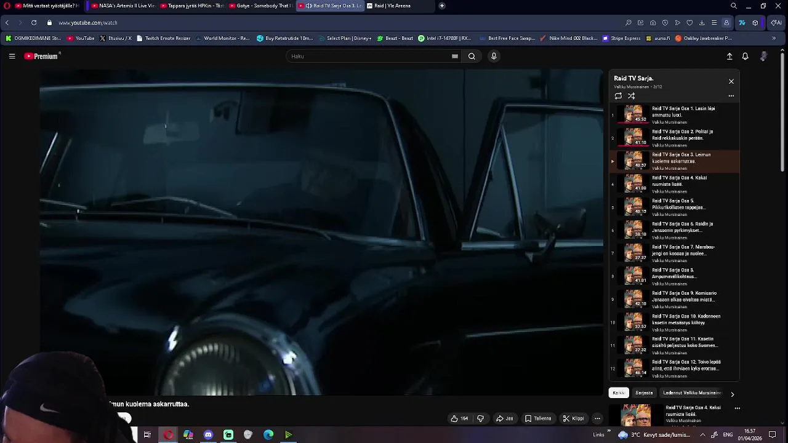This screenshot has width=788, height=443.
Task: Close the Raid TV Sarja playlist panel
Action: click(x=731, y=81)
